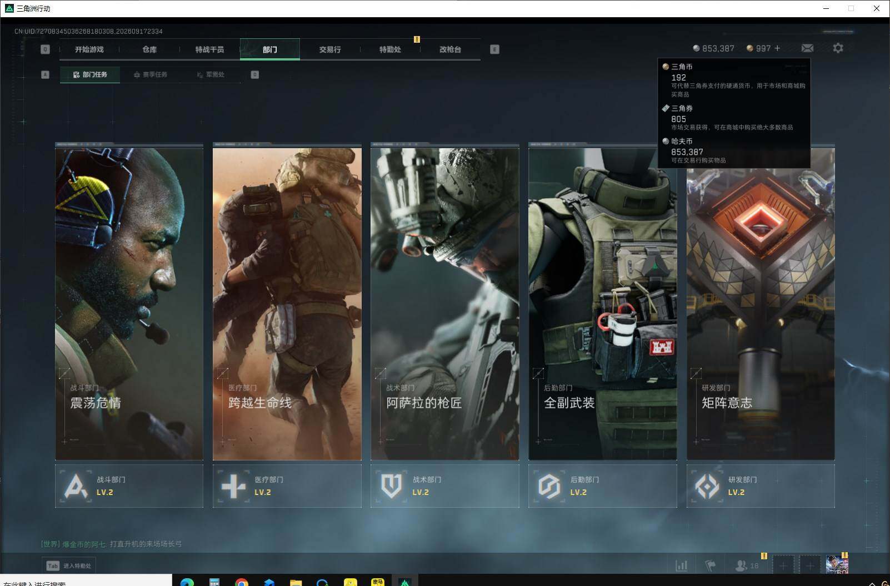Switch to the 仓库 tab
The image size is (890, 586).
point(149,49)
